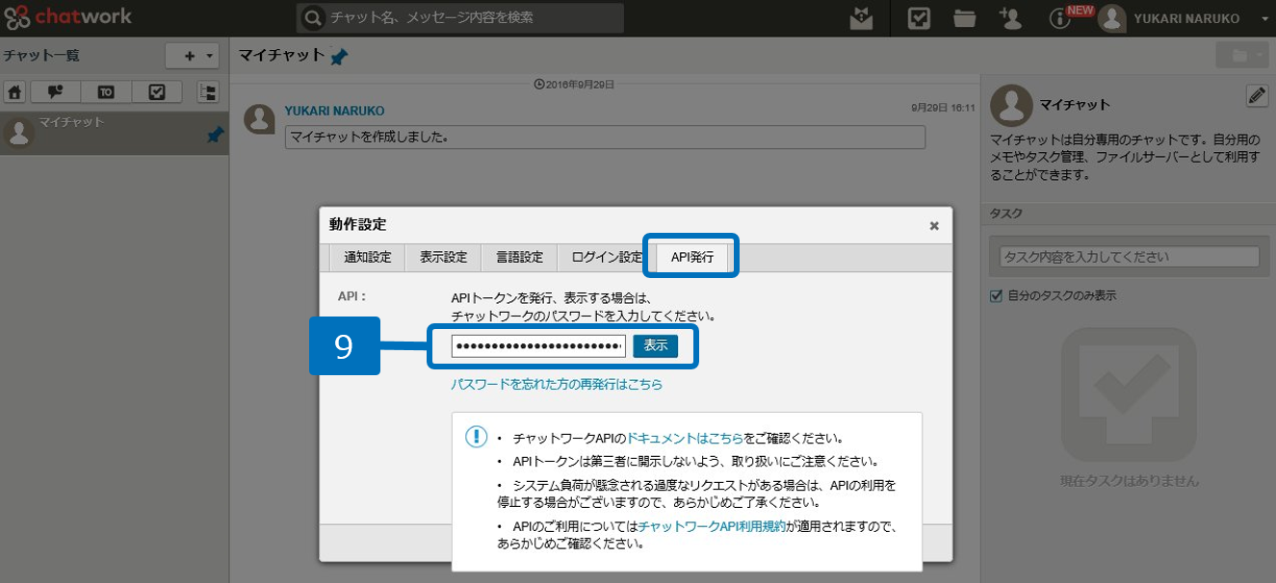Focus the chat name search field
1276x583 pixels.
click(460, 17)
